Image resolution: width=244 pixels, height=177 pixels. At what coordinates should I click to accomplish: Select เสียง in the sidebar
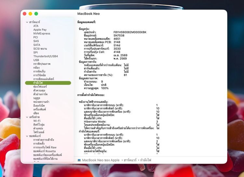36,113
